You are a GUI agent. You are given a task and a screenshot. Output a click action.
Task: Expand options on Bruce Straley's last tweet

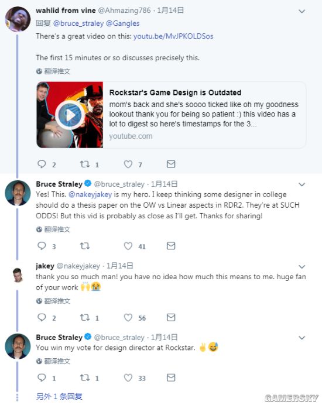coord(302,338)
